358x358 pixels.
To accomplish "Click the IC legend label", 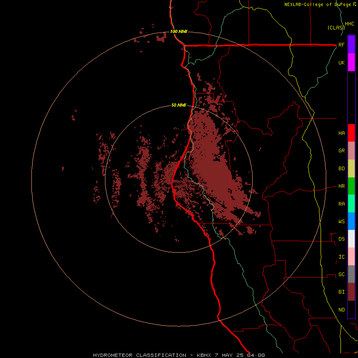I will pyautogui.click(x=342, y=257).
